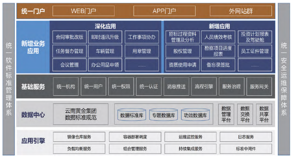The image size is (292, 158).
Task: Choose the 即时通讯升级 box
Action: (x=105, y=37)
